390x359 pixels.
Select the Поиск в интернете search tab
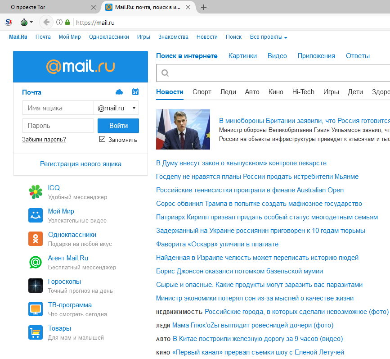click(x=187, y=56)
